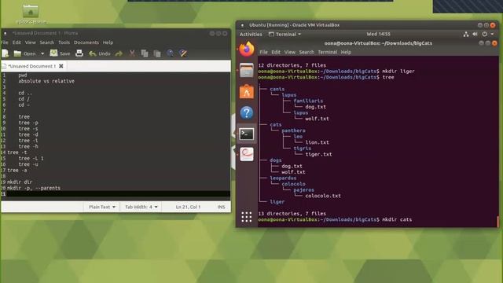Open the Plain Text language dropdown

pyautogui.click(x=101, y=207)
